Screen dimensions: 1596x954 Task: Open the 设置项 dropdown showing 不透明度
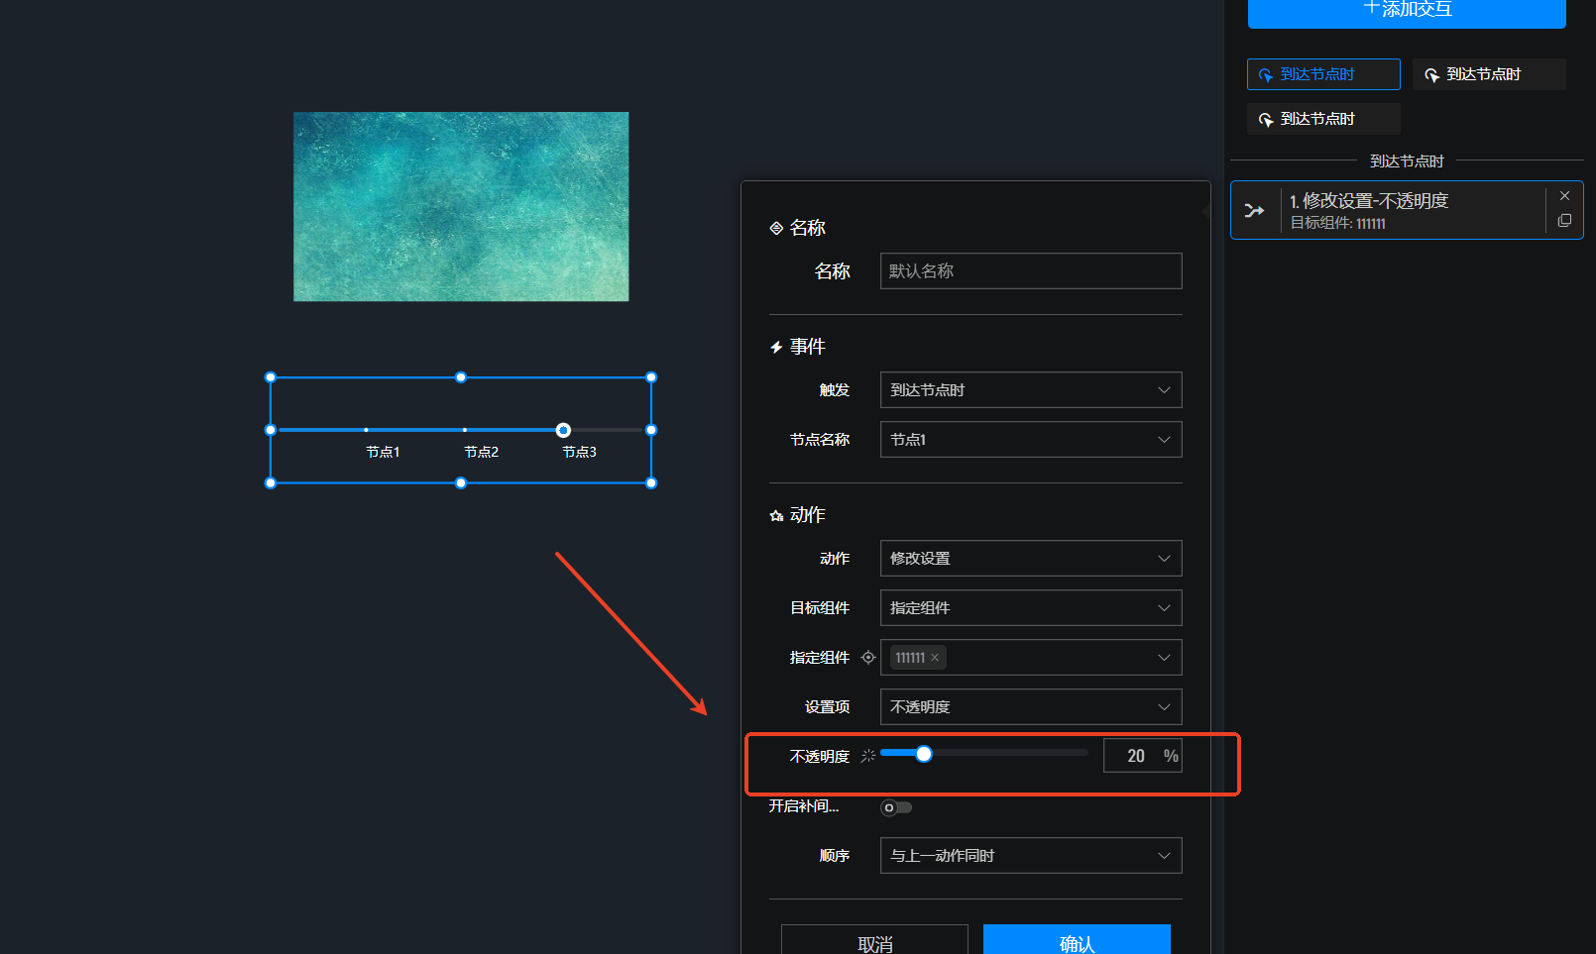click(1030, 707)
